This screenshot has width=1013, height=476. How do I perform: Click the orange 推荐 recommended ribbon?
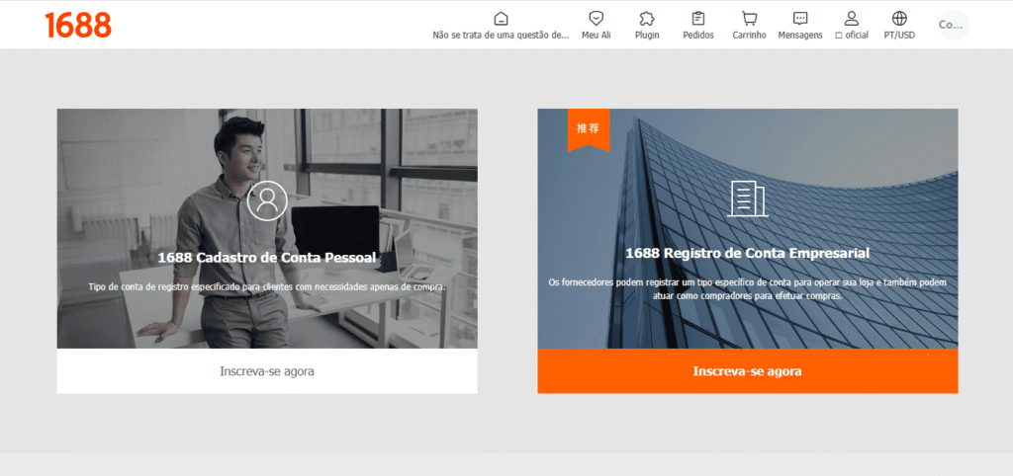(x=588, y=129)
